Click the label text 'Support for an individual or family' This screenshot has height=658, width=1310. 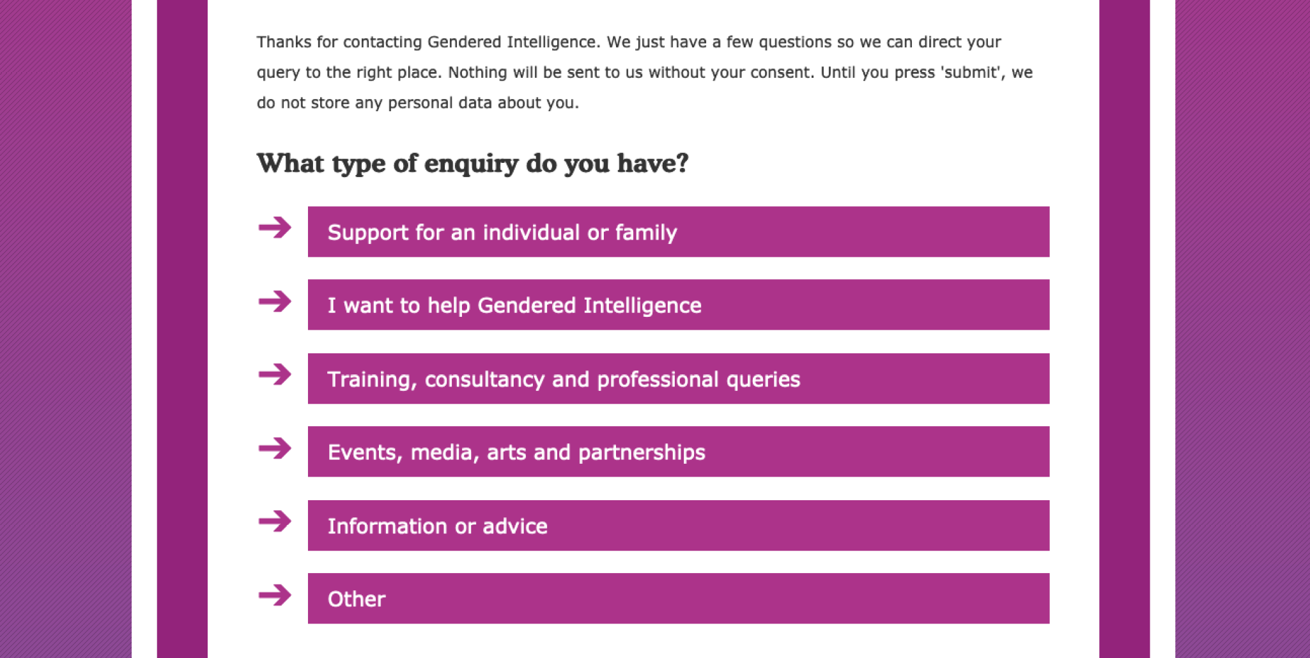click(x=502, y=233)
